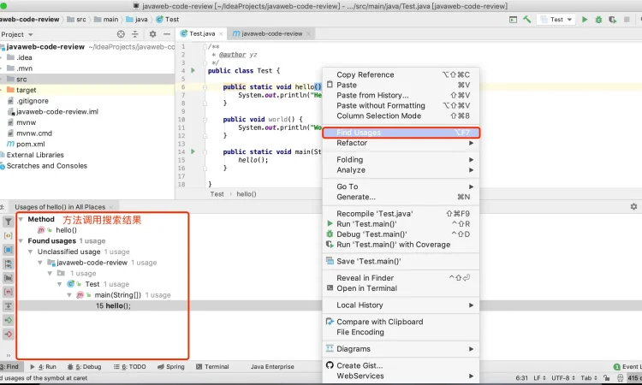Open the Analyze submenu

click(401, 169)
